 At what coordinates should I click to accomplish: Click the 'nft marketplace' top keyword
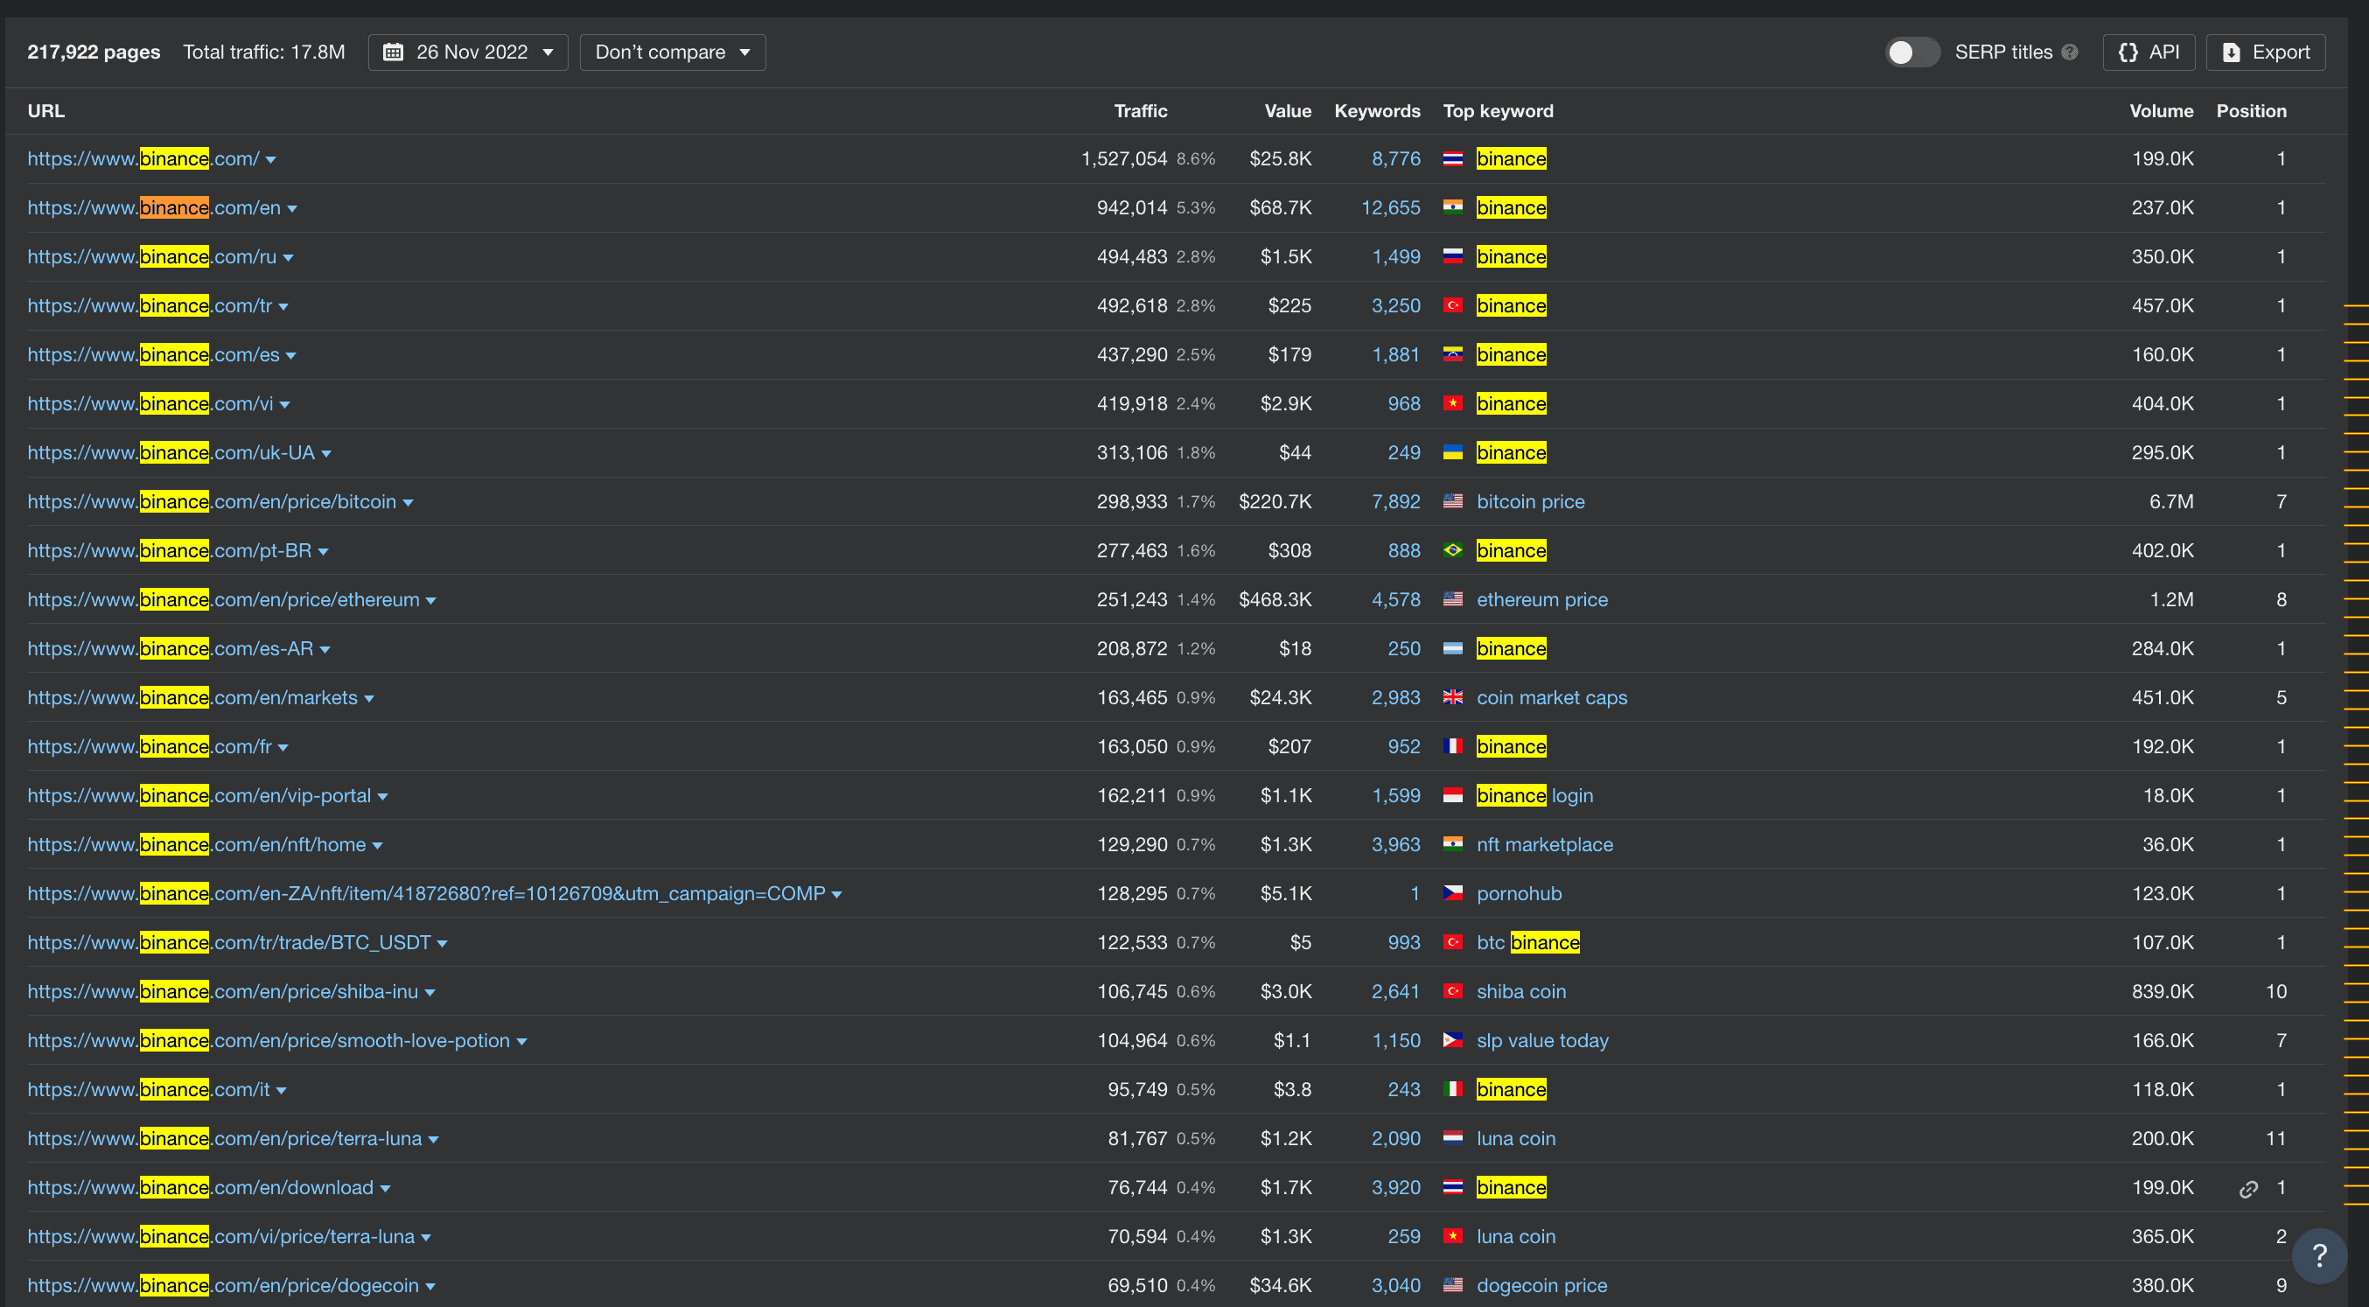tap(1544, 844)
